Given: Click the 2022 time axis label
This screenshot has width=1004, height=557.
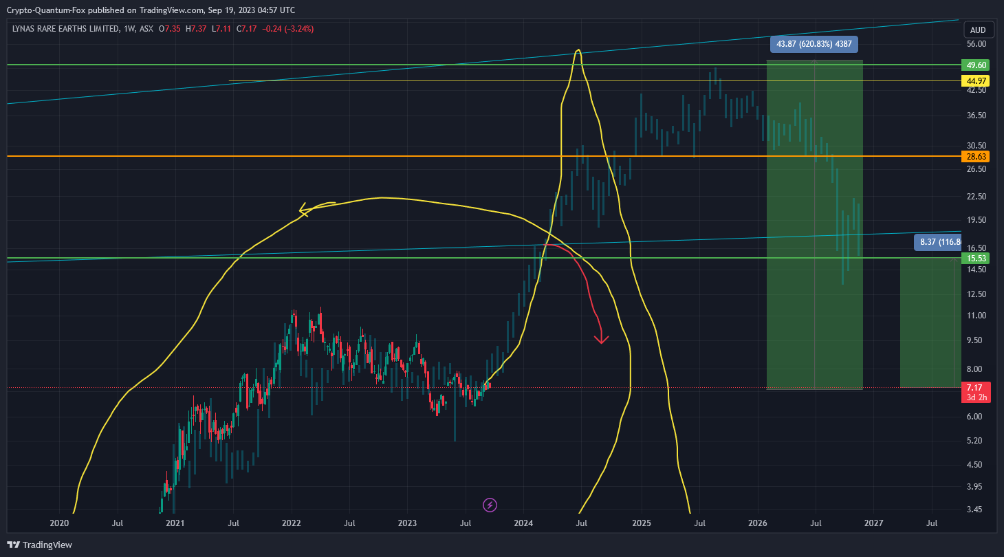Looking at the screenshot, I should click(292, 524).
